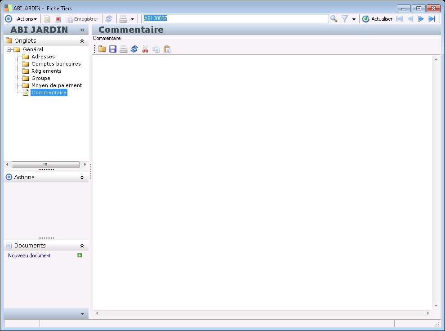This screenshot has width=445, height=331.
Task: Click the print icon in comment toolbar
Action: click(x=124, y=49)
